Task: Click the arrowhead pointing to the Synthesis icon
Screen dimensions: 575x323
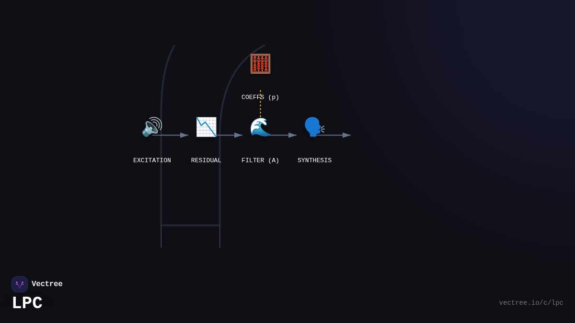Action: pos(293,135)
